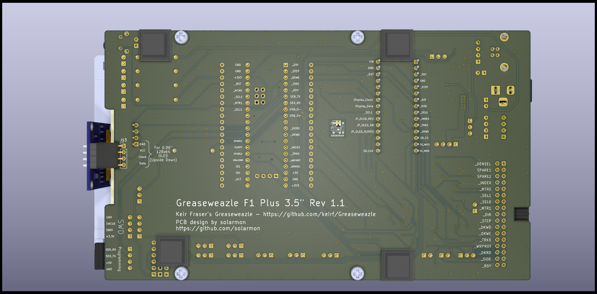Select the USB_D- pin label
This screenshot has height=294, width=597.
(x=295, y=109)
